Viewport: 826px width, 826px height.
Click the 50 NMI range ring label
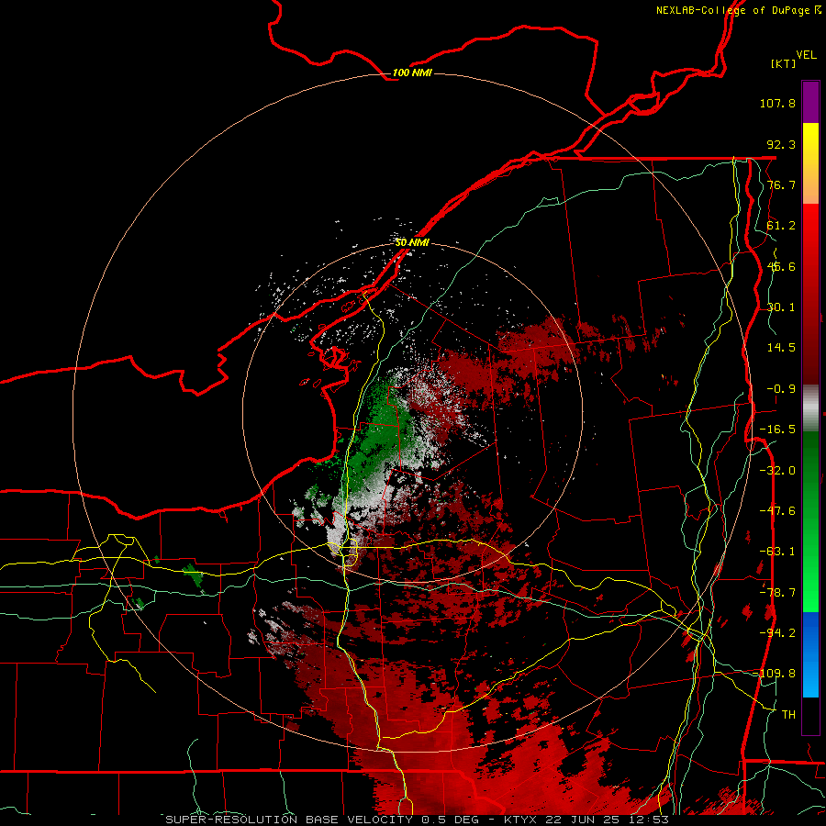(x=412, y=242)
